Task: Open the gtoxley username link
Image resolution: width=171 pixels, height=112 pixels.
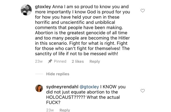Action: click(x=43, y=7)
